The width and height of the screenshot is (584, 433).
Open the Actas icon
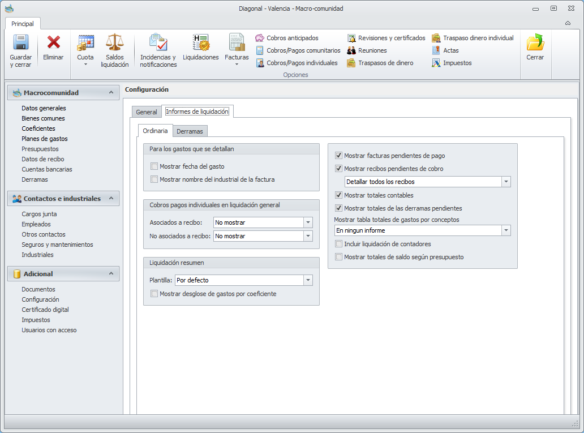(436, 50)
